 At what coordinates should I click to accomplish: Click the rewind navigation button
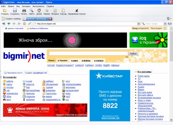click(4, 24)
